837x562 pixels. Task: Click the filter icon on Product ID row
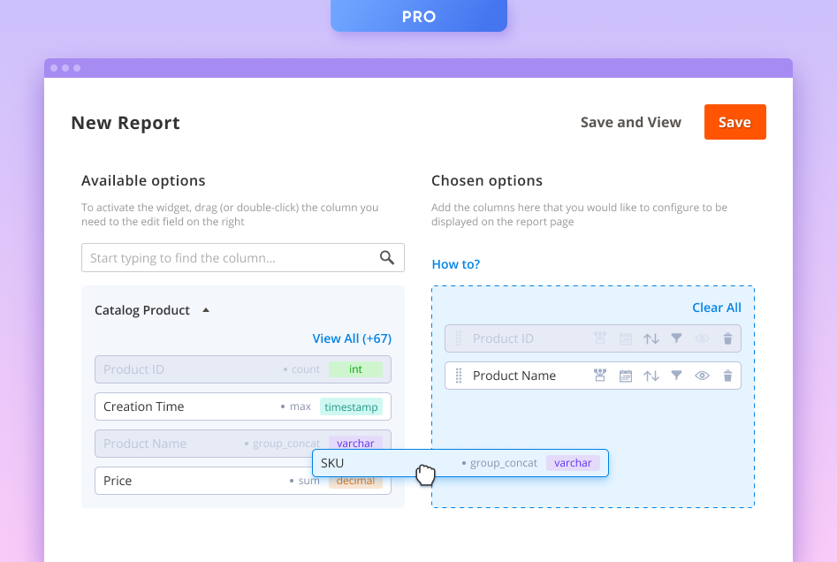pyautogui.click(x=676, y=338)
